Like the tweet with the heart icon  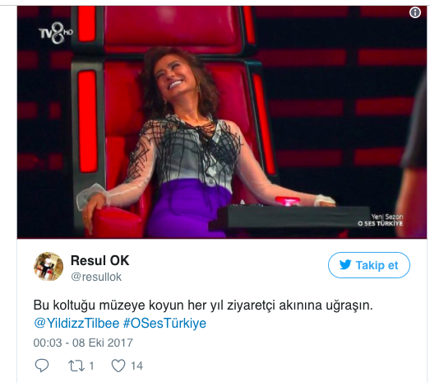118,366
